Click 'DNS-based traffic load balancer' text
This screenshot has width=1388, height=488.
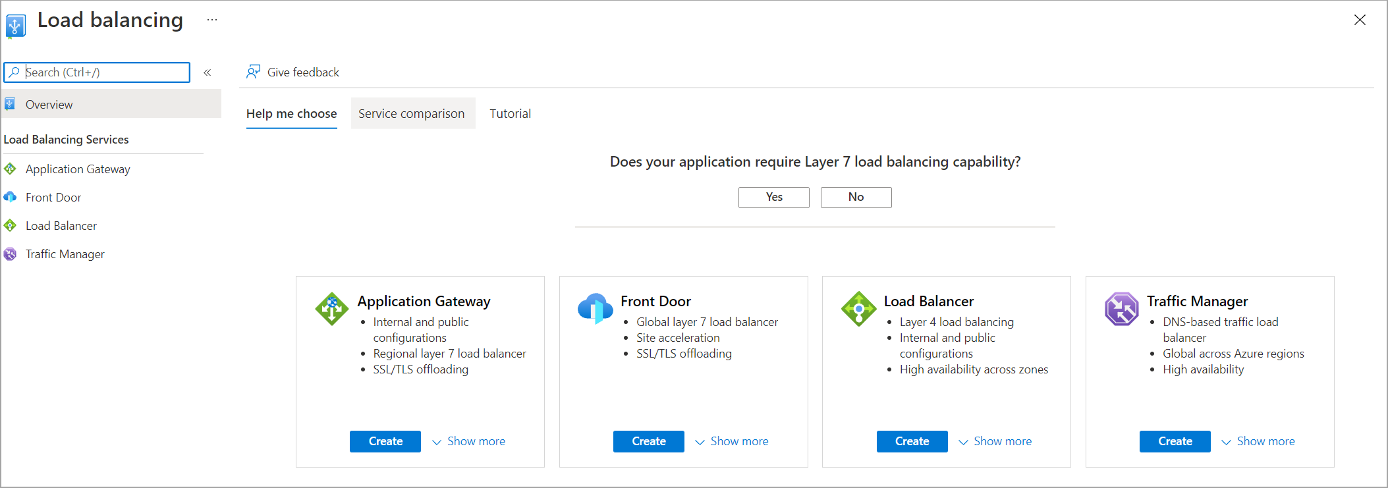1221,330
